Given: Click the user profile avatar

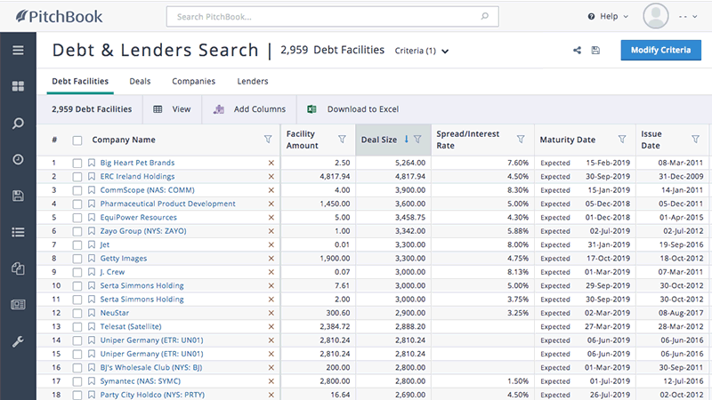Looking at the screenshot, I should click(x=656, y=16).
